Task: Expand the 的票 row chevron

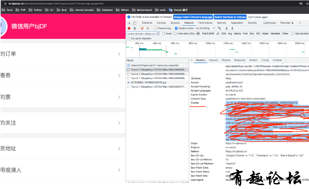Action: pos(119,97)
